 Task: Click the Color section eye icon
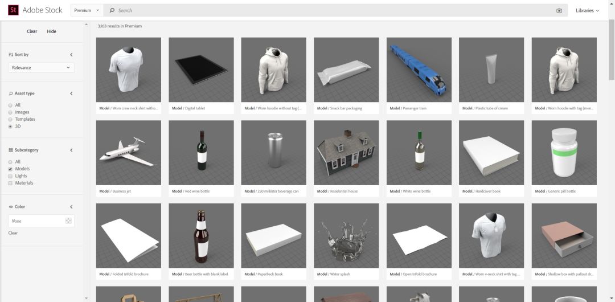(11, 207)
